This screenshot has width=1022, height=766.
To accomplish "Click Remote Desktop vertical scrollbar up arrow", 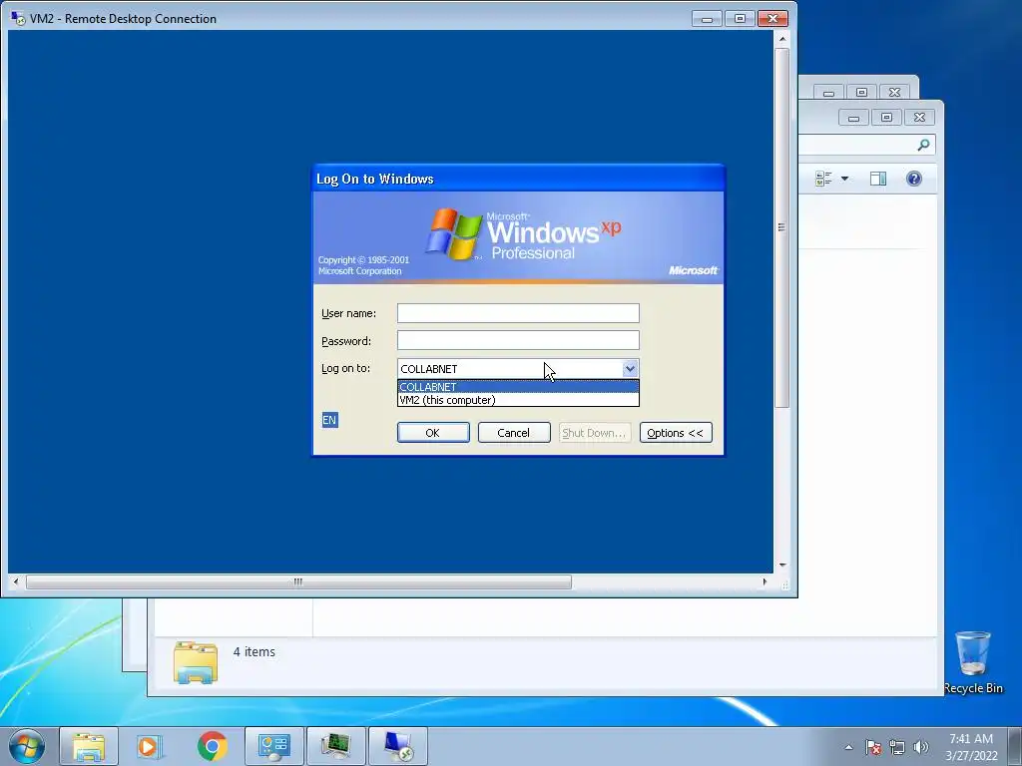I will click(x=782, y=39).
